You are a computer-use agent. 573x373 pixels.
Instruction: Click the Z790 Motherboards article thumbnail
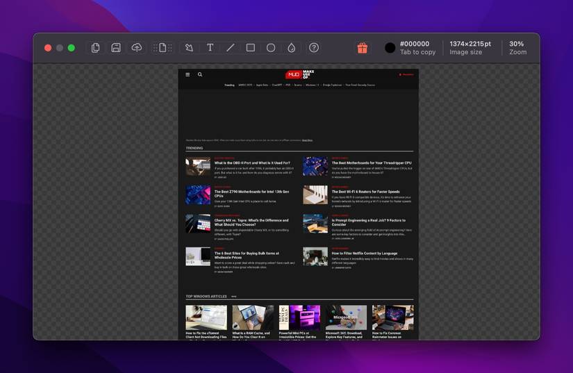[198, 194]
